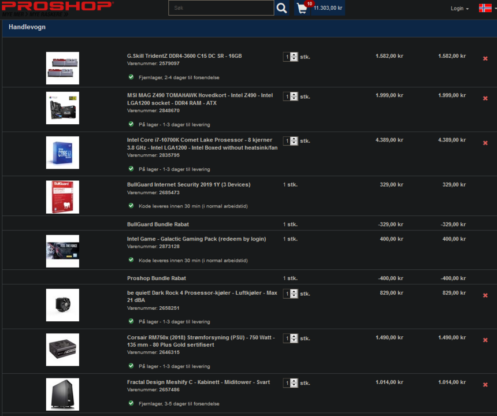497x416 pixels.
Task: Open G.Skill TridentZ DDR4-3600 product link
Action: point(184,56)
